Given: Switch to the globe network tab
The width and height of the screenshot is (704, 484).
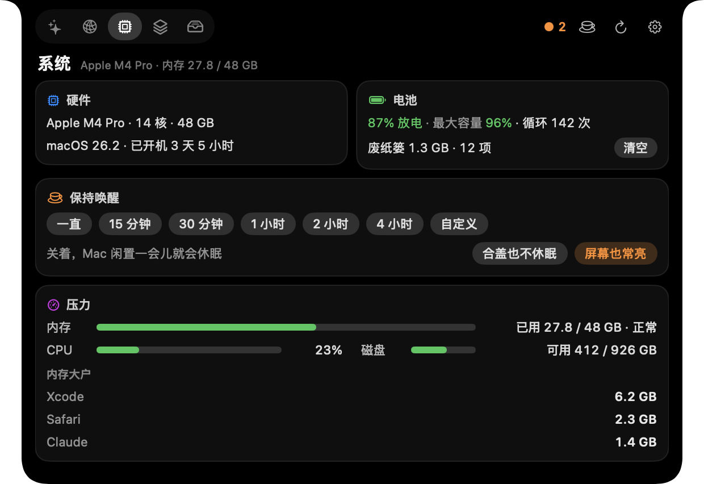Looking at the screenshot, I should tap(90, 27).
